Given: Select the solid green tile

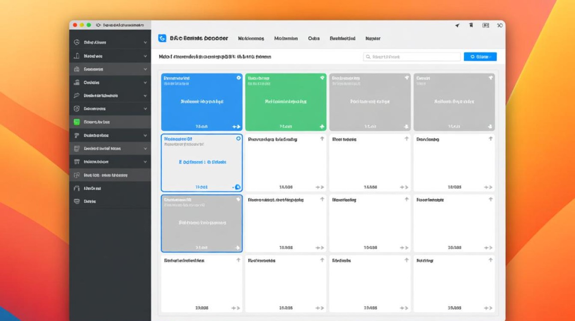Looking at the screenshot, I should (285, 103).
